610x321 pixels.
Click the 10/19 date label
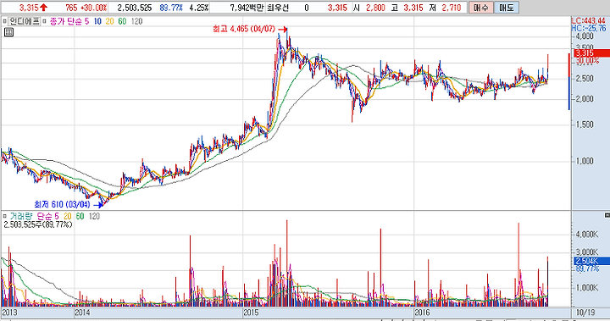coord(585,313)
